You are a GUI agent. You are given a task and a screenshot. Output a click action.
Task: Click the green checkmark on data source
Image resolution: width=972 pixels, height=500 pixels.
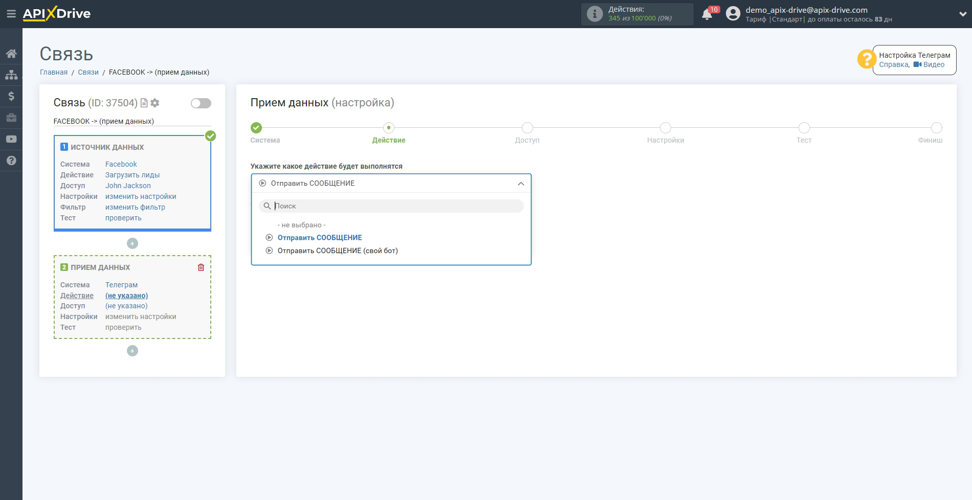[x=210, y=136]
